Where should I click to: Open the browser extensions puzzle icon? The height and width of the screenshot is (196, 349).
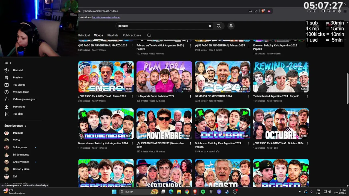pyautogui.click(x=309, y=11)
